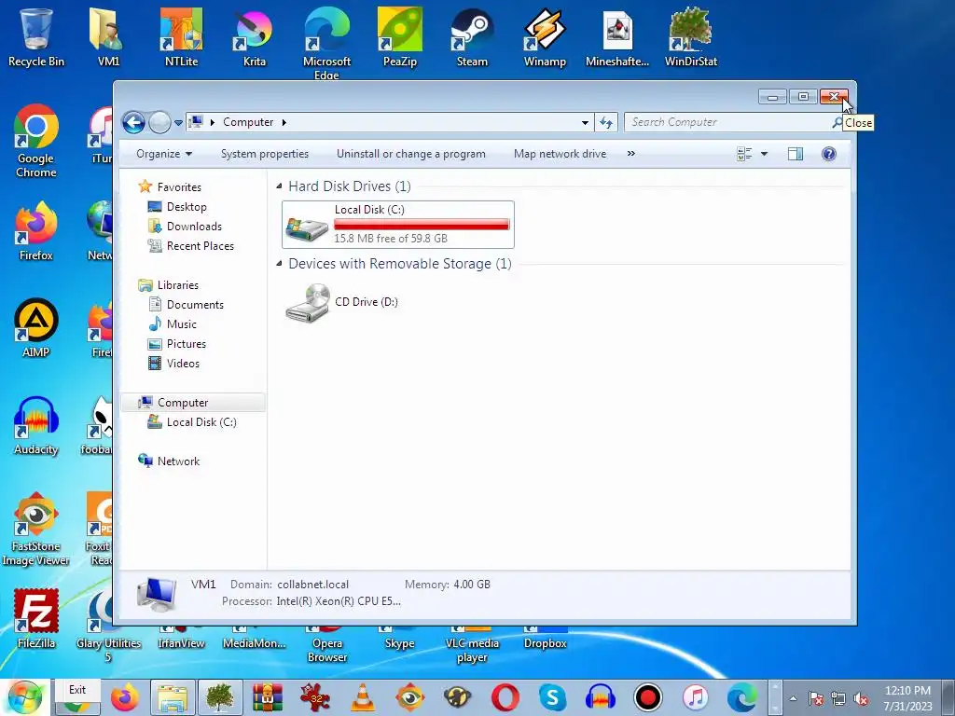The width and height of the screenshot is (955, 716).
Task: Select the PeaZip desktop shortcut
Action: pyautogui.click(x=399, y=36)
